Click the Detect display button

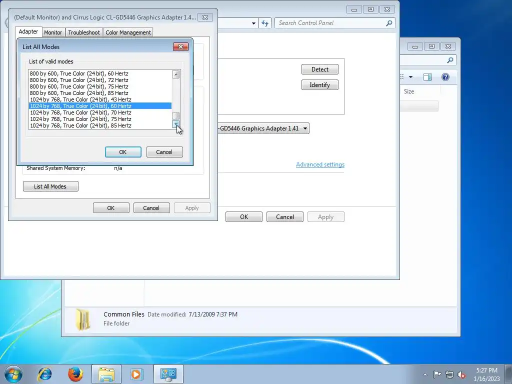[x=319, y=69]
